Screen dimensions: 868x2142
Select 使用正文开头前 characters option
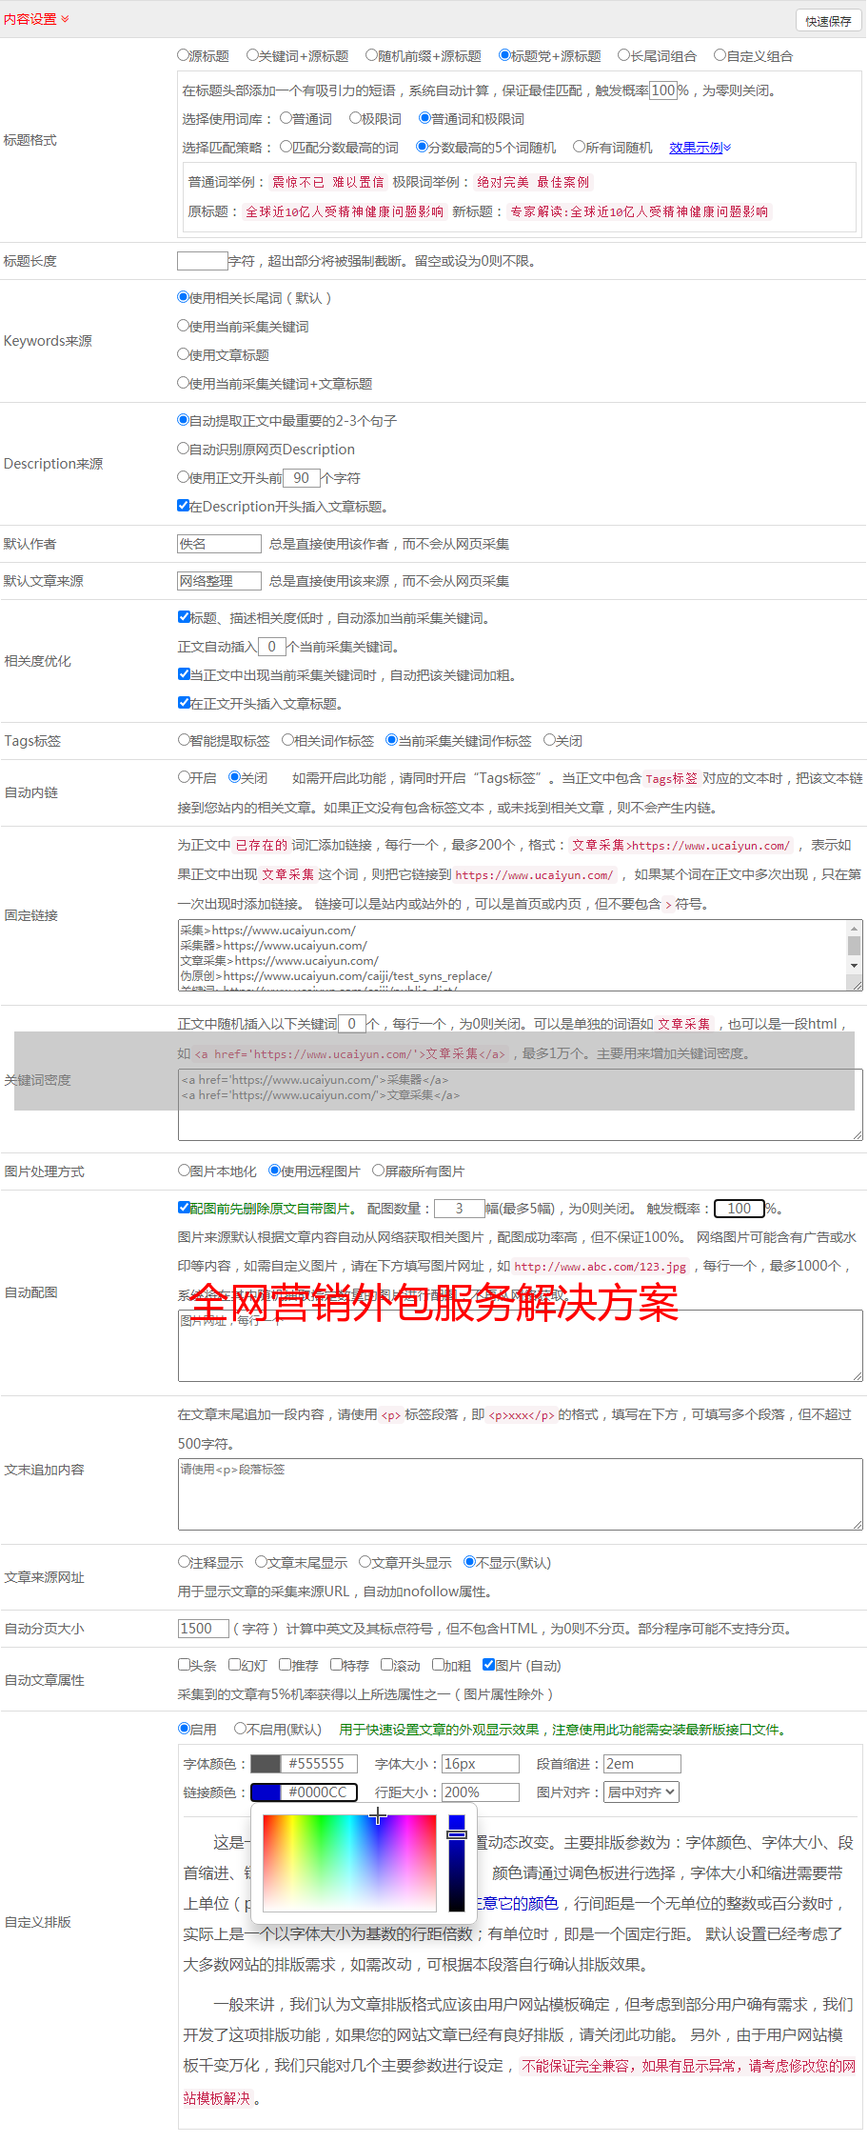pyautogui.click(x=184, y=477)
